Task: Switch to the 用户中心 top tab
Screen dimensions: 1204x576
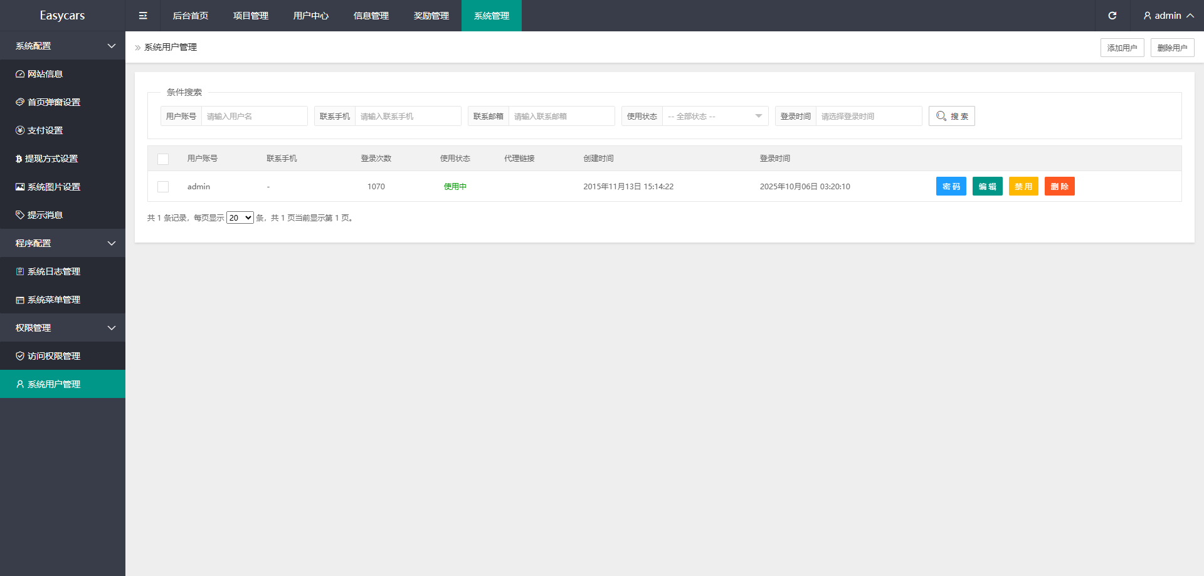Action: pos(311,16)
